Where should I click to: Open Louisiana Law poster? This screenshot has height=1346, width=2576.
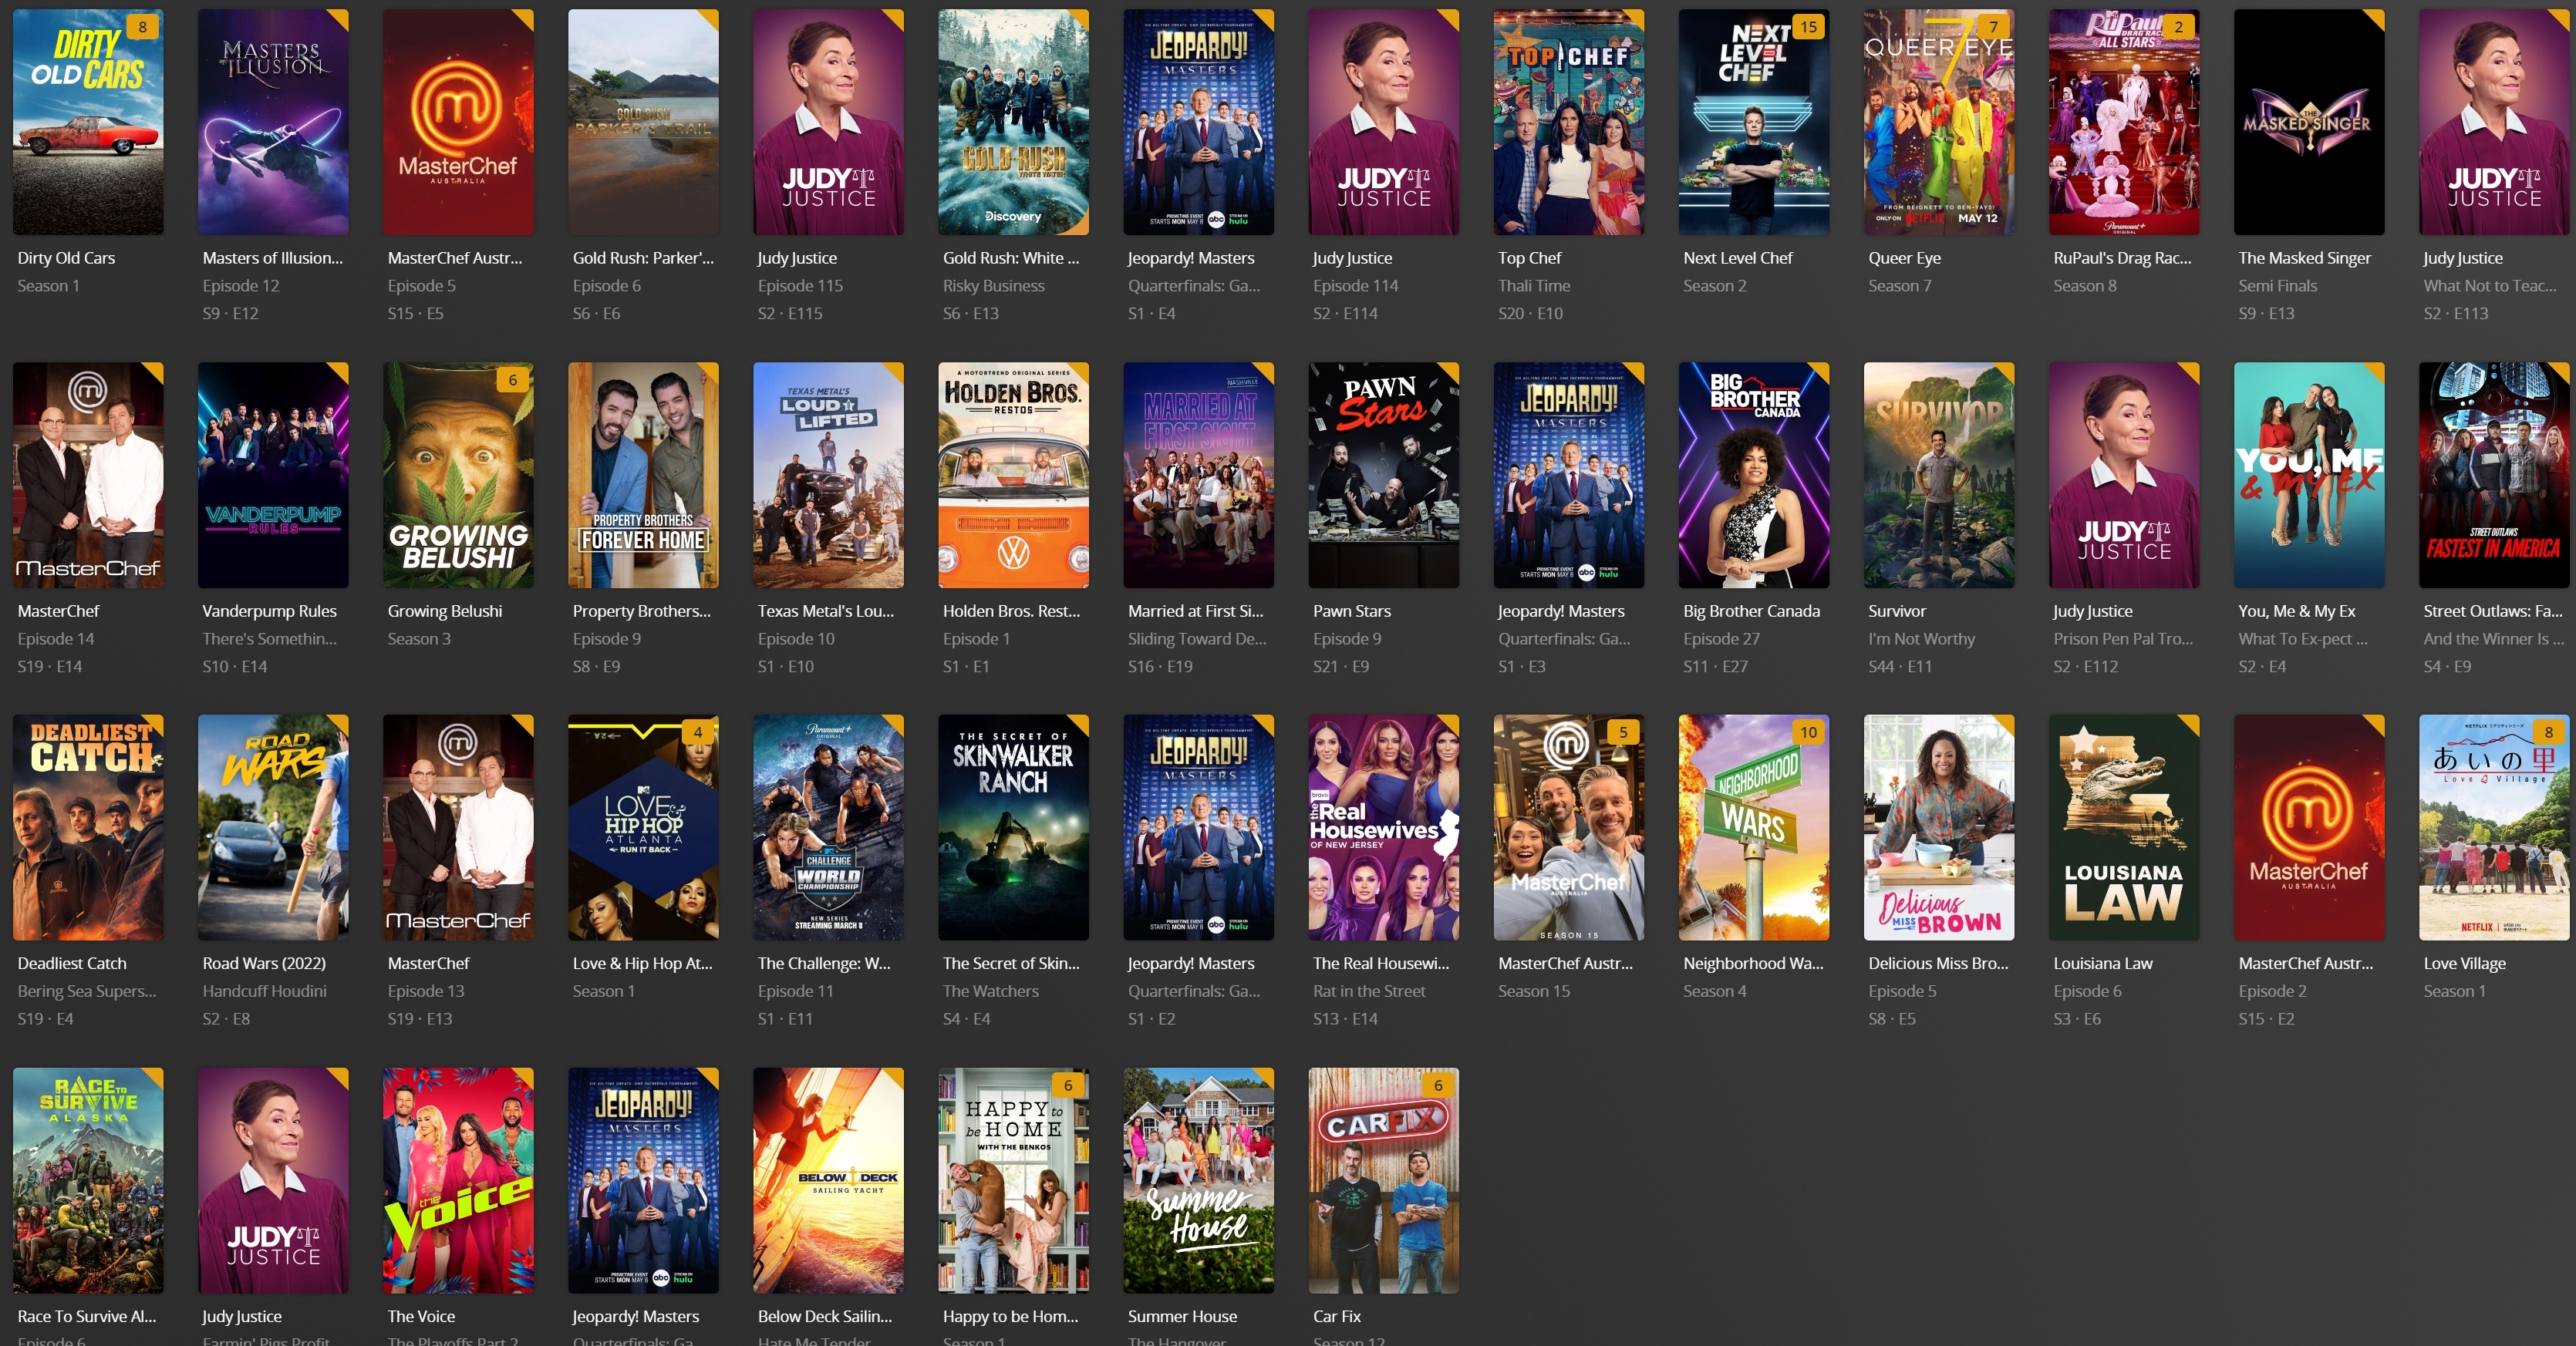pos(2124,827)
